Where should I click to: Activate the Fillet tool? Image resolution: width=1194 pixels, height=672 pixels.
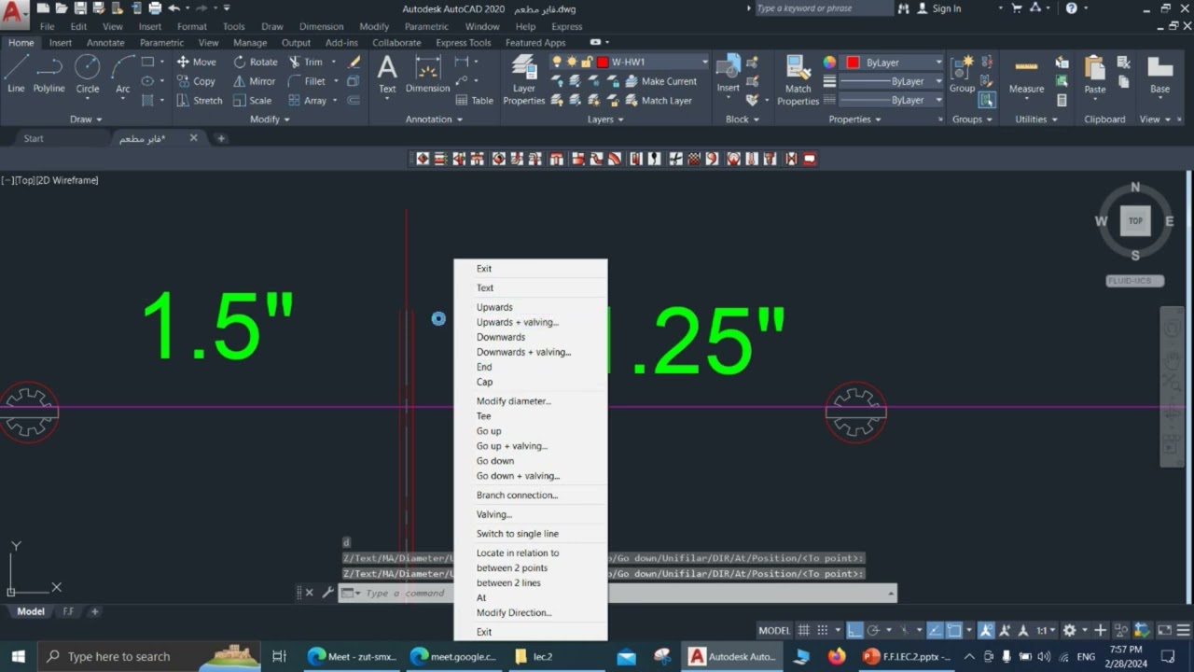(307, 81)
